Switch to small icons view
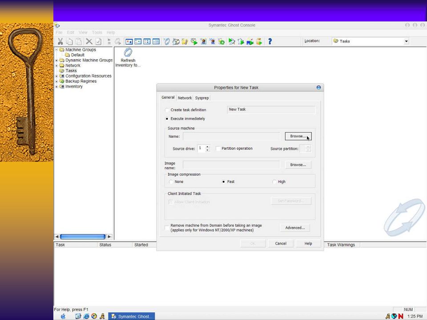Screen dimensions: 427x320 point(138,41)
